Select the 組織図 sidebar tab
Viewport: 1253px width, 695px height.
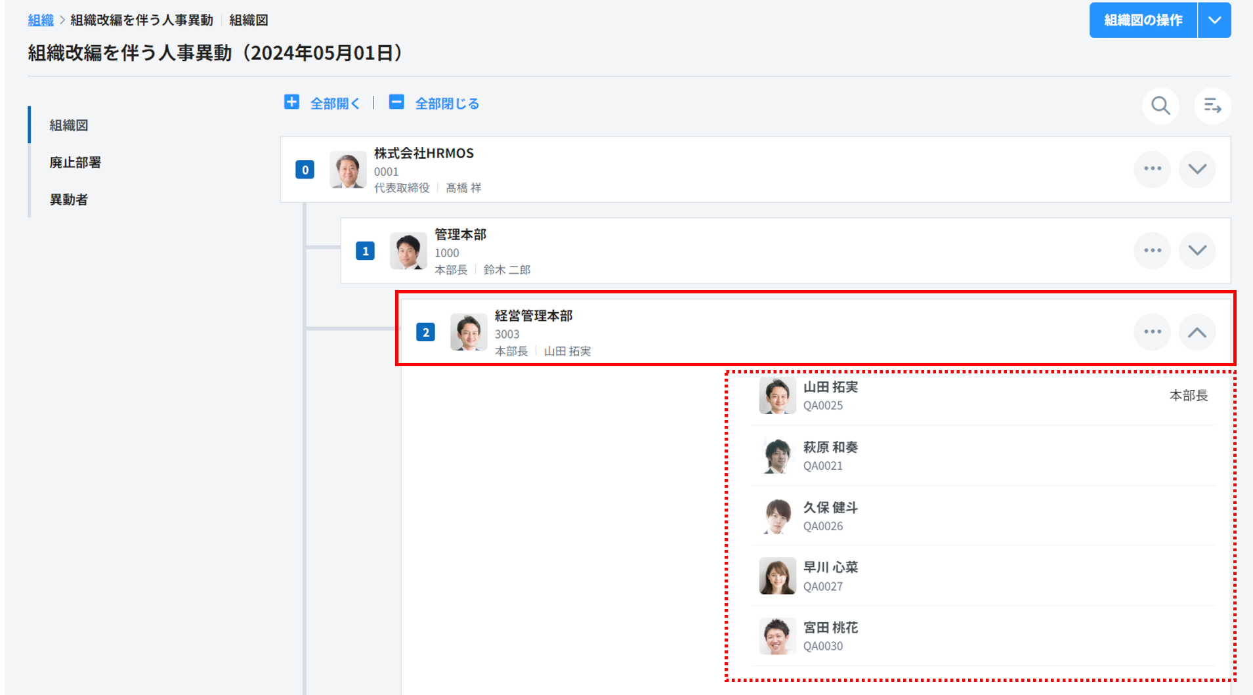(x=69, y=125)
